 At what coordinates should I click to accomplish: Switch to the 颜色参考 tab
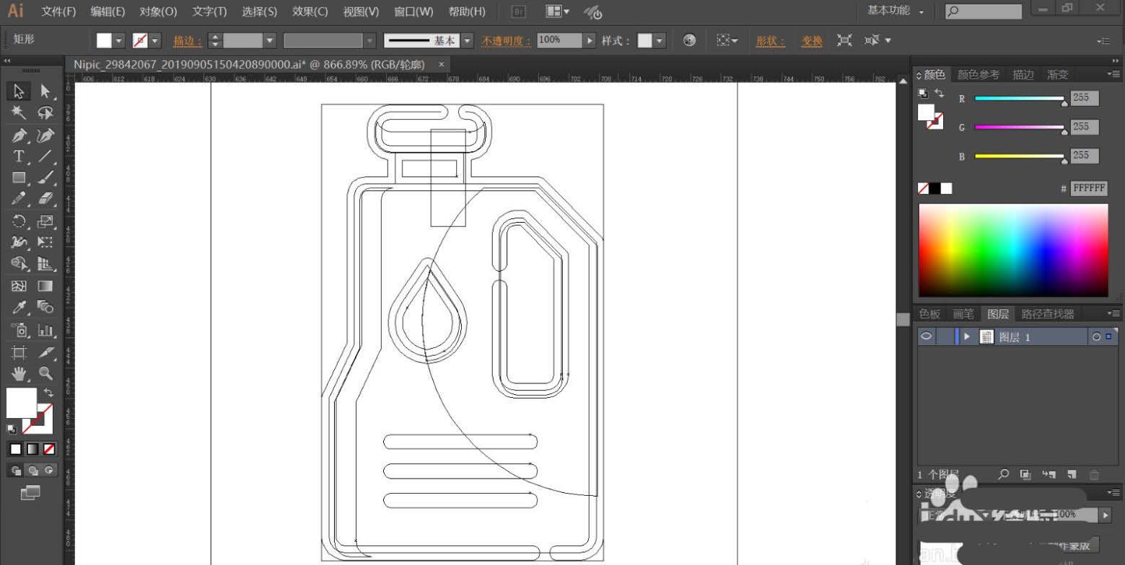pos(979,75)
